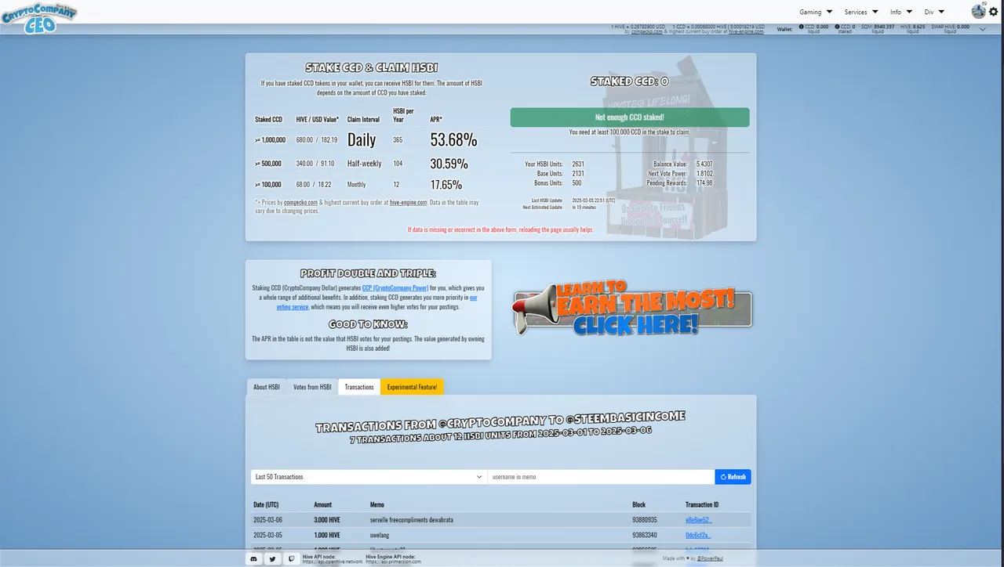The image size is (1004, 567).
Task: Switch to Votes from HSBI tab
Action: pyautogui.click(x=312, y=387)
